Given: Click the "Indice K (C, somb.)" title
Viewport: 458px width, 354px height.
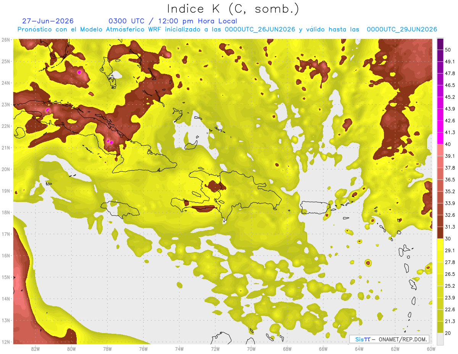Looking at the screenshot, I should [233, 8].
